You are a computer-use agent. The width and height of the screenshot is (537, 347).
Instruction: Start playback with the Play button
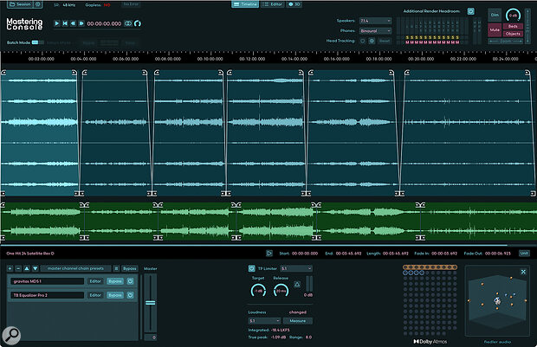[57, 23]
